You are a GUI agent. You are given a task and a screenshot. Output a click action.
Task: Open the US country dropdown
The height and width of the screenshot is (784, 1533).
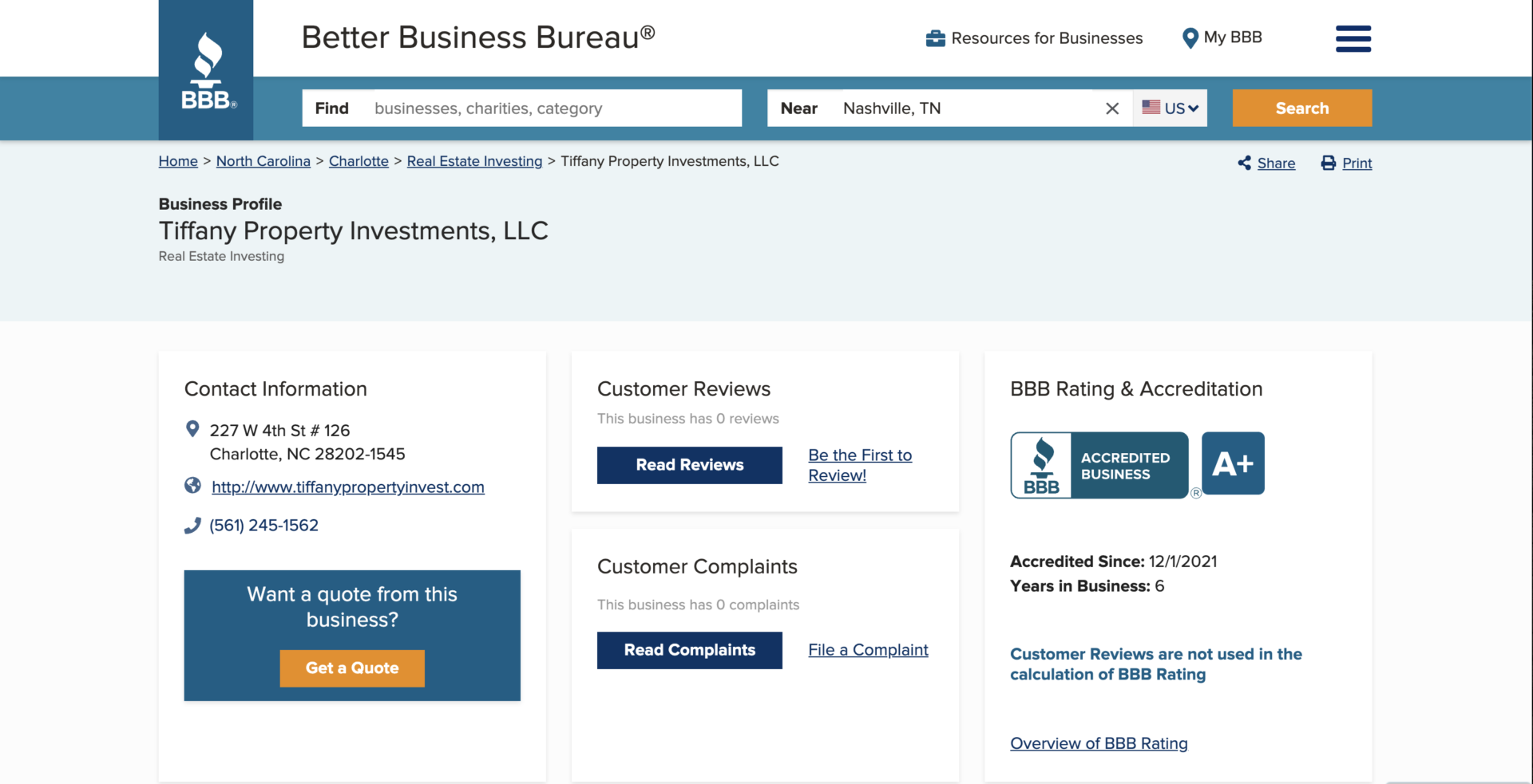(x=1170, y=108)
